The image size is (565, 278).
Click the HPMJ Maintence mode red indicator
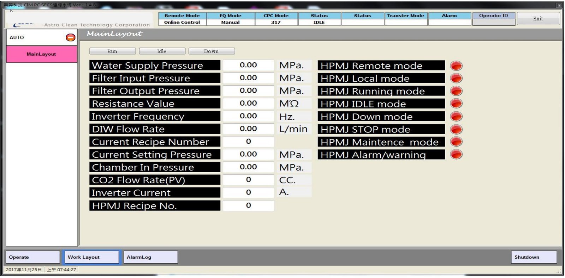(x=456, y=142)
